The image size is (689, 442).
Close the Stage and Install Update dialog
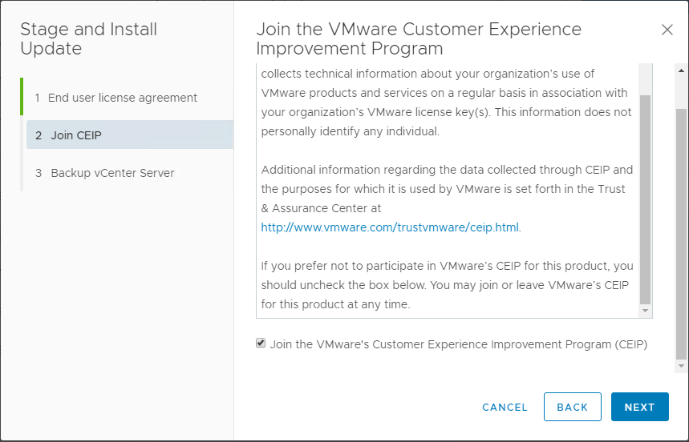667,30
